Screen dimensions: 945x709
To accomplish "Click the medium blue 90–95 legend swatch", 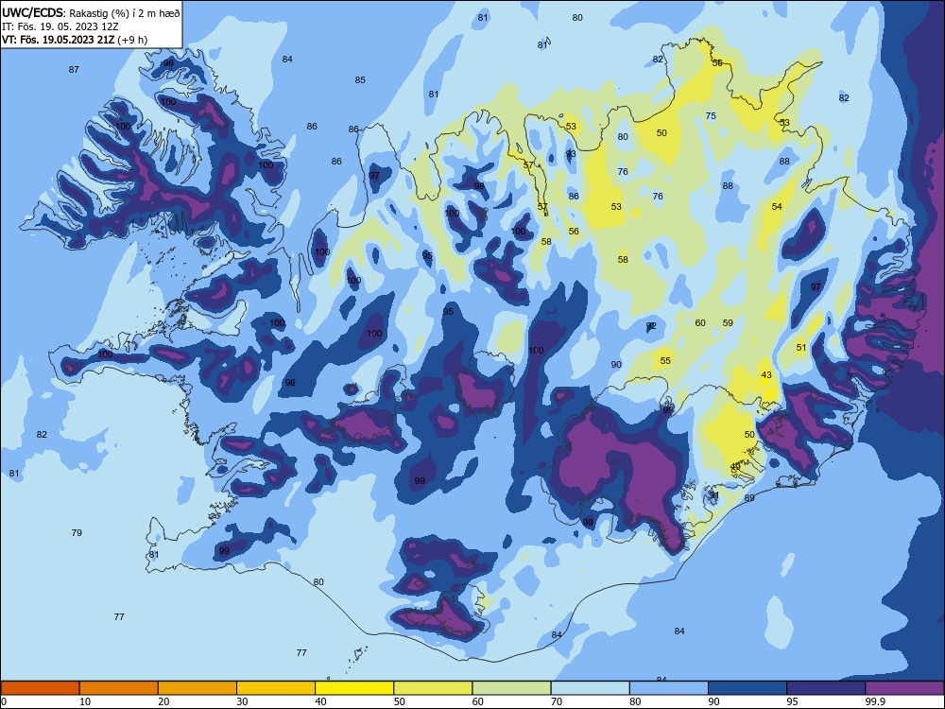I will 747,688.
